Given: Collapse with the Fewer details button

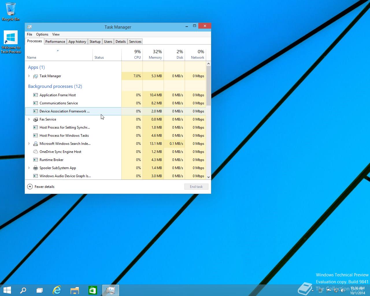Looking at the screenshot, I should 41,187.
